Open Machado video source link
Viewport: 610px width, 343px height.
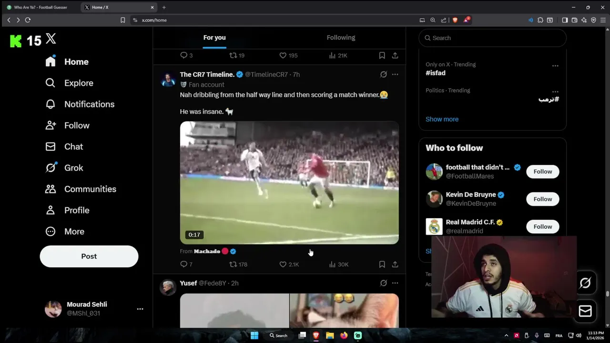pyautogui.click(x=207, y=252)
